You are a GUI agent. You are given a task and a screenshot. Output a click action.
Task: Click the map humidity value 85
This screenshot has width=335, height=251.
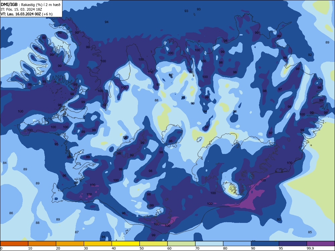(x=310, y=232)
